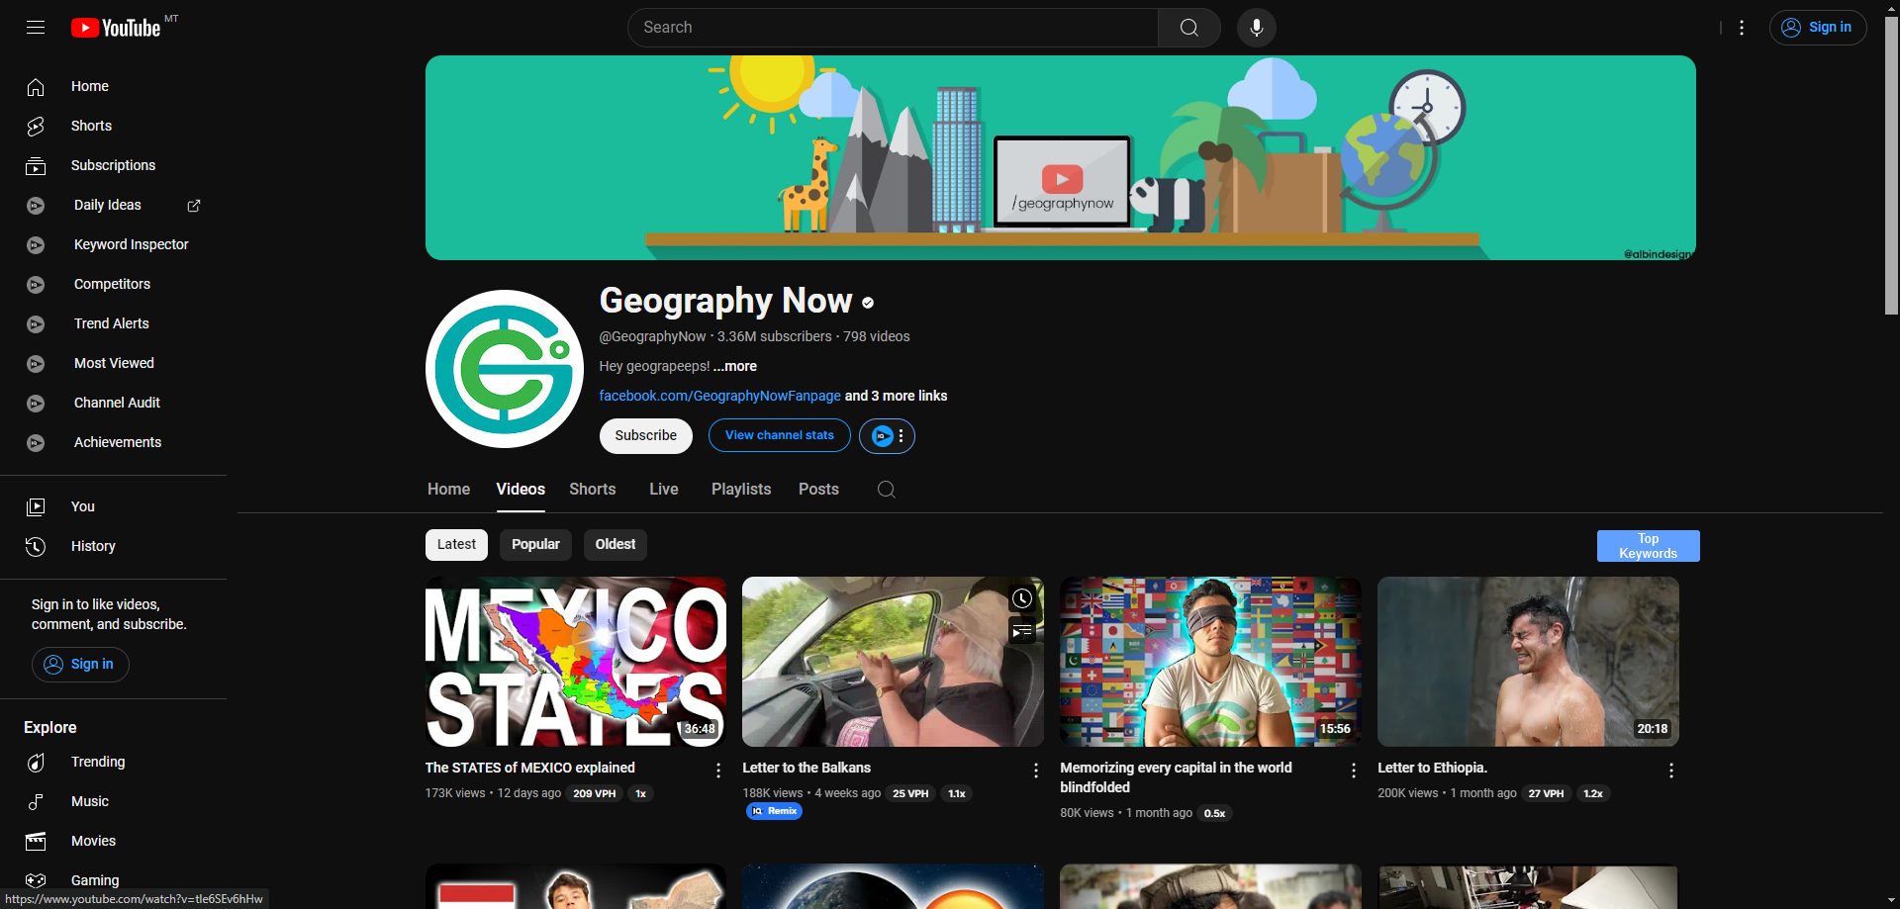
Task: Select the Latest sort chip
Action: [x=456, y=545]
